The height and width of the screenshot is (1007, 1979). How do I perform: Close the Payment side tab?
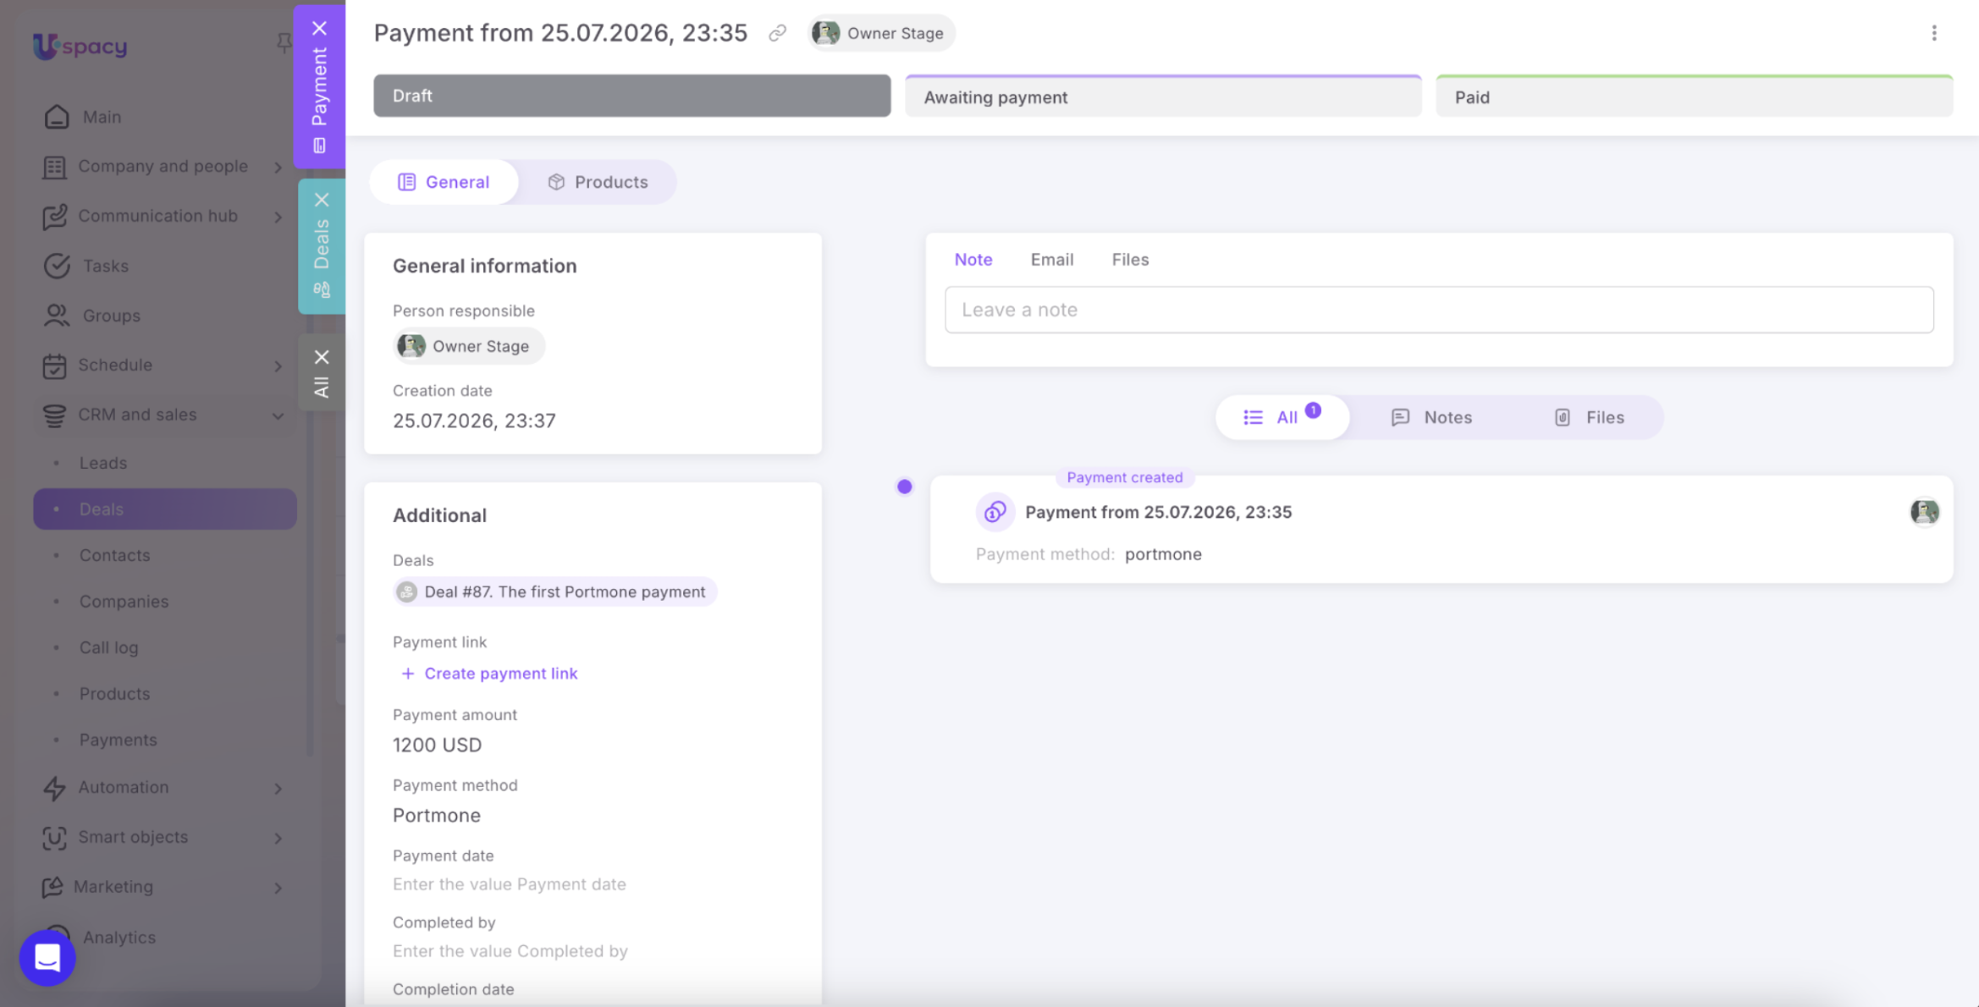(x=319, y=28)
